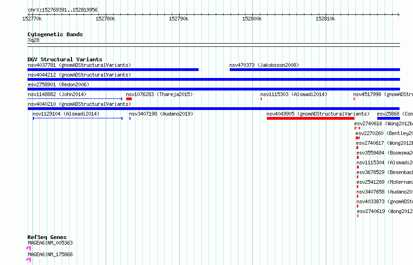Click the esv2541289 red marker

click(357, 187)
